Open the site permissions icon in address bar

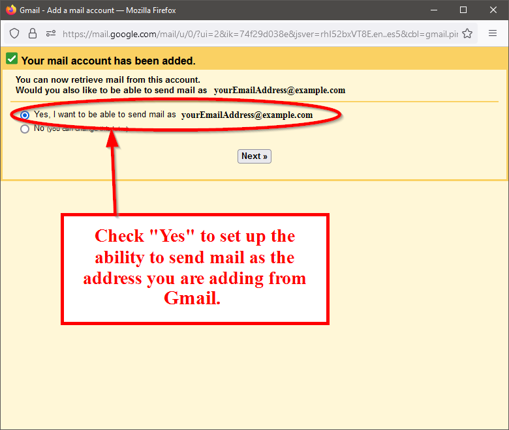tap(51, 33)
